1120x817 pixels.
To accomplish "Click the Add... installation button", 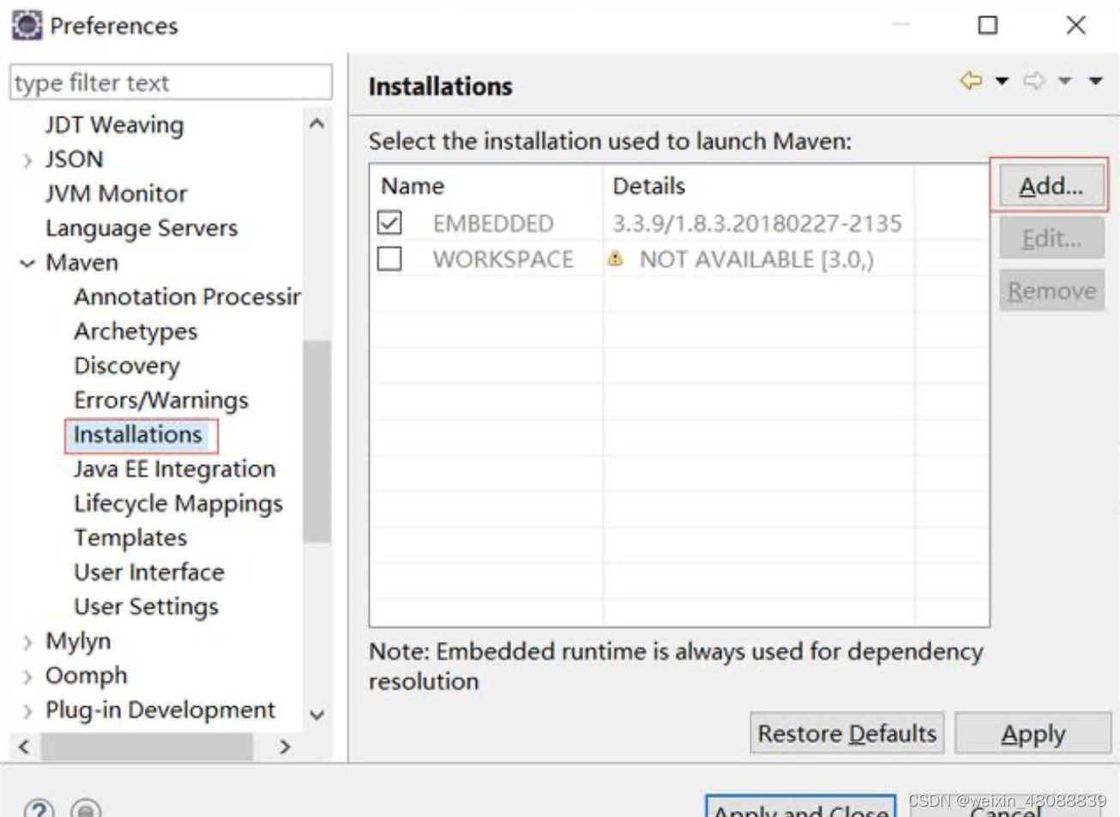I will (1051, 185).
